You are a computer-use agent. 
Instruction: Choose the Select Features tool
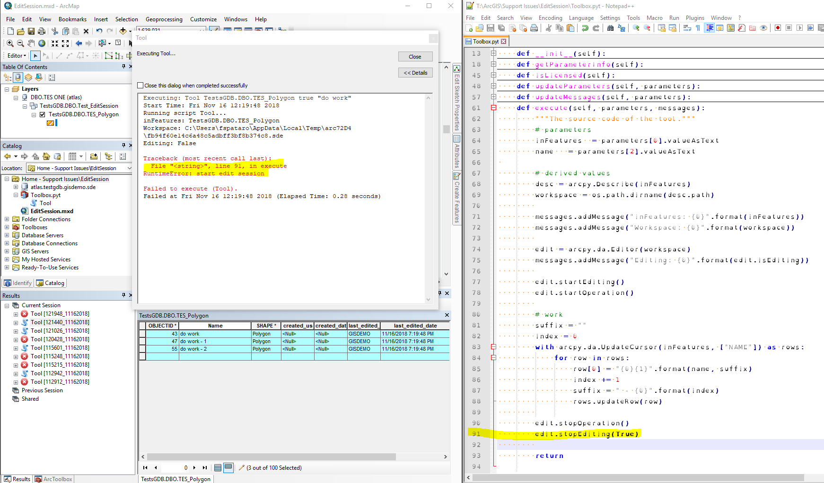[102, 43]
